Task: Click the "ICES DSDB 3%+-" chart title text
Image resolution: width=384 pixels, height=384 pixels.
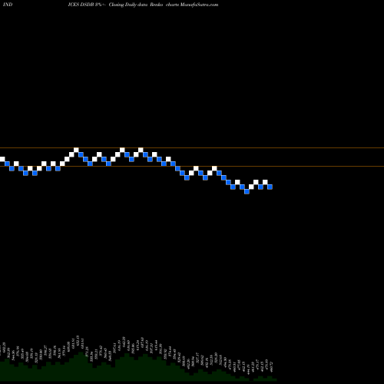Action: pos(87,5)
